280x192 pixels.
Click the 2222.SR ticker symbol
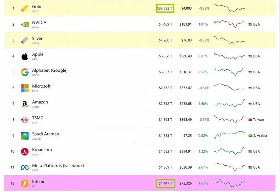click(36, 139)
